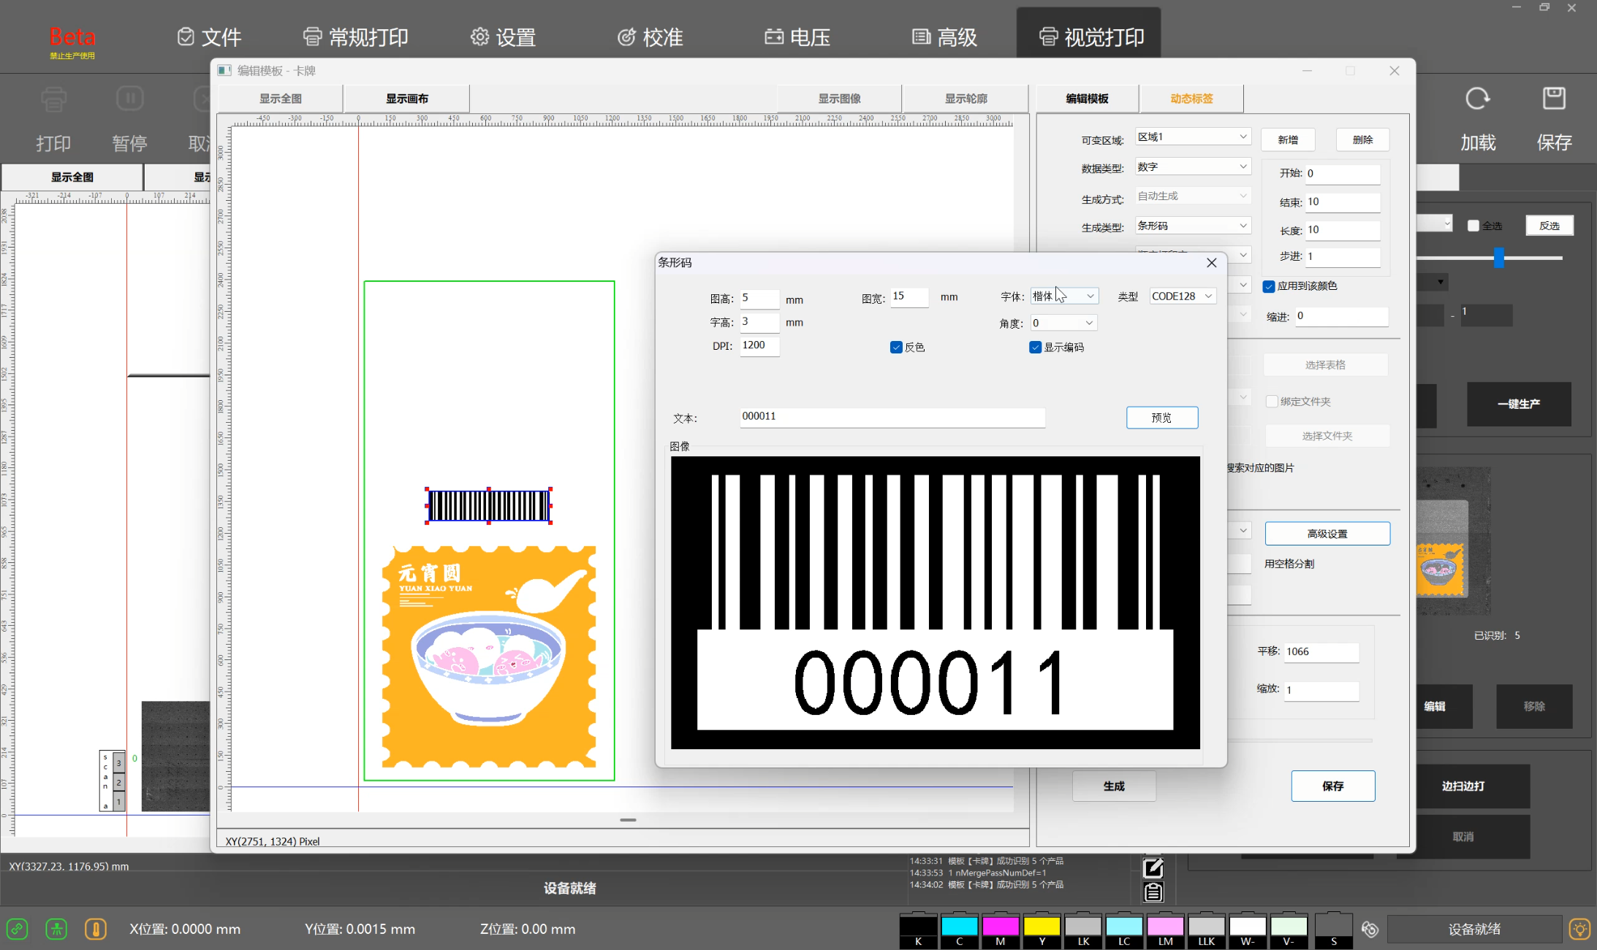1597x950 pixels.
Task: Check the 全选 checkbox in main window
Action: click(1473, 226)
